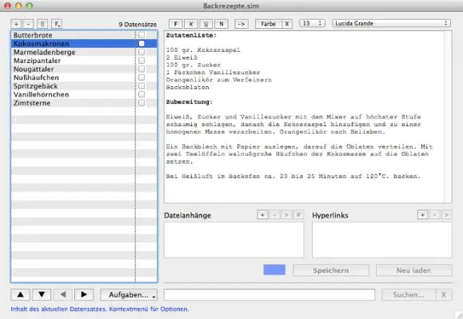Tick the checkbox next to Marzipantaler
The height and width of the screenshot is (319, 463).
tap(142, 61)
